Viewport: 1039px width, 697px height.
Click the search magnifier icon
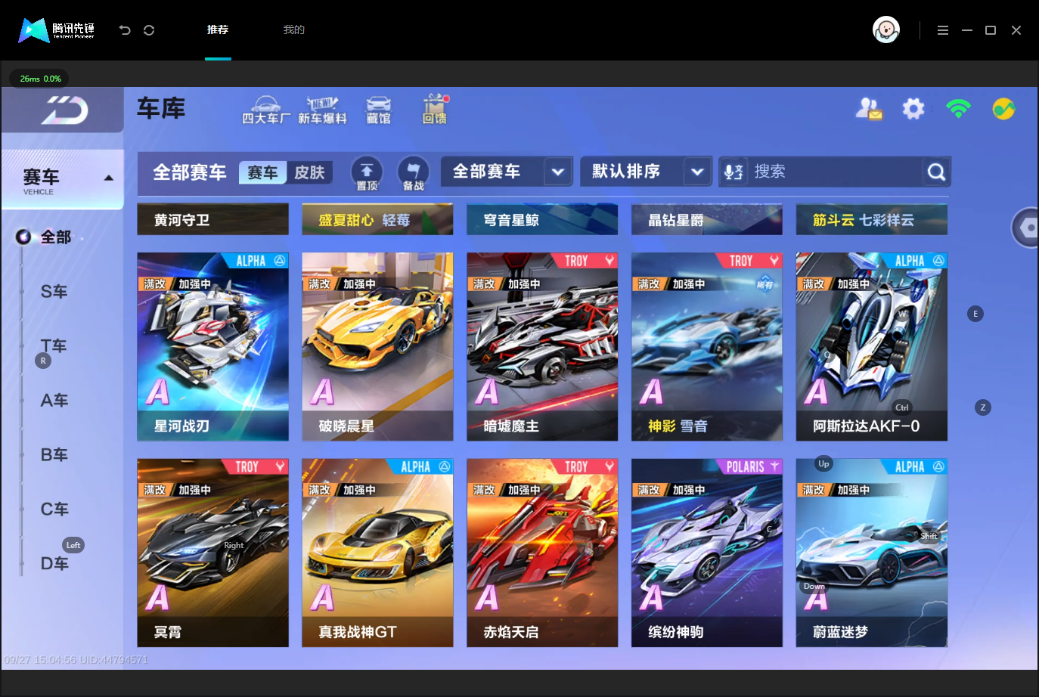pyautogui.click(x=936, y=172)
